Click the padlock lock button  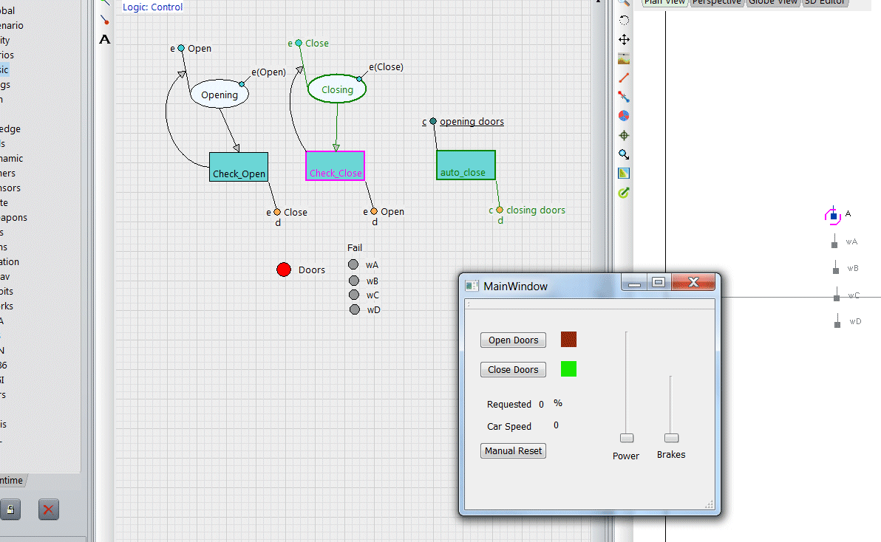click(11, 509)
